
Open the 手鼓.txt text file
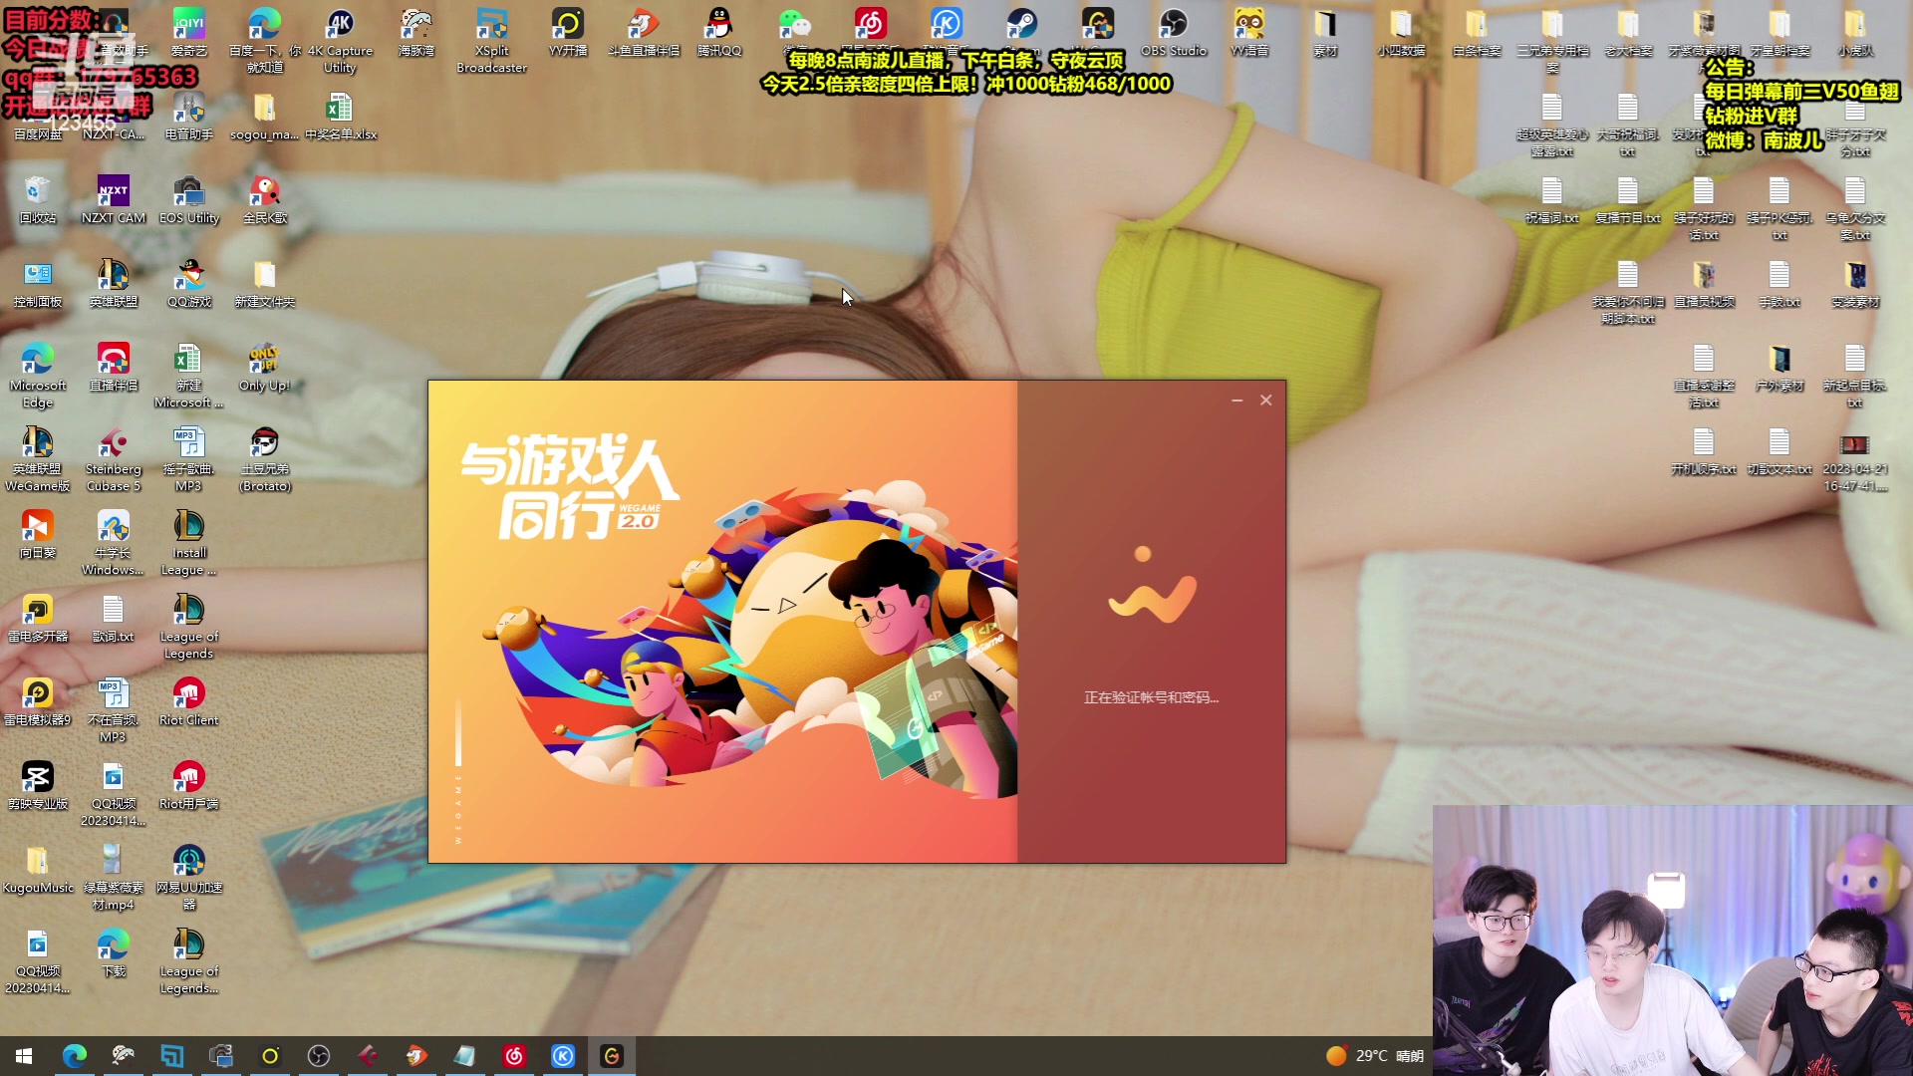pyautogui.click(x=1779, y=283)
